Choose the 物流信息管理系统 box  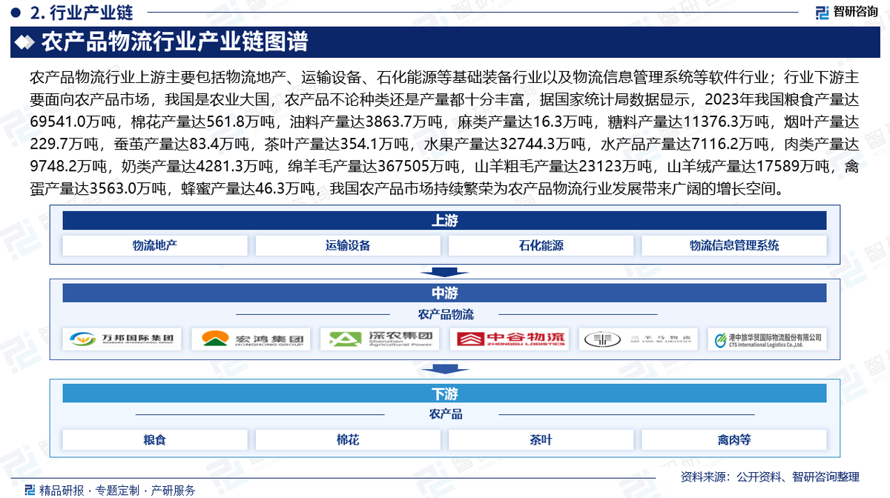(x=734, y=246)
